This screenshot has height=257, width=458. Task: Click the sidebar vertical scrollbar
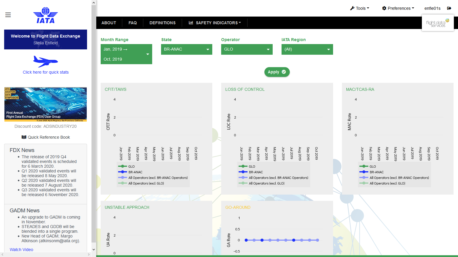(x=94, y=124)
